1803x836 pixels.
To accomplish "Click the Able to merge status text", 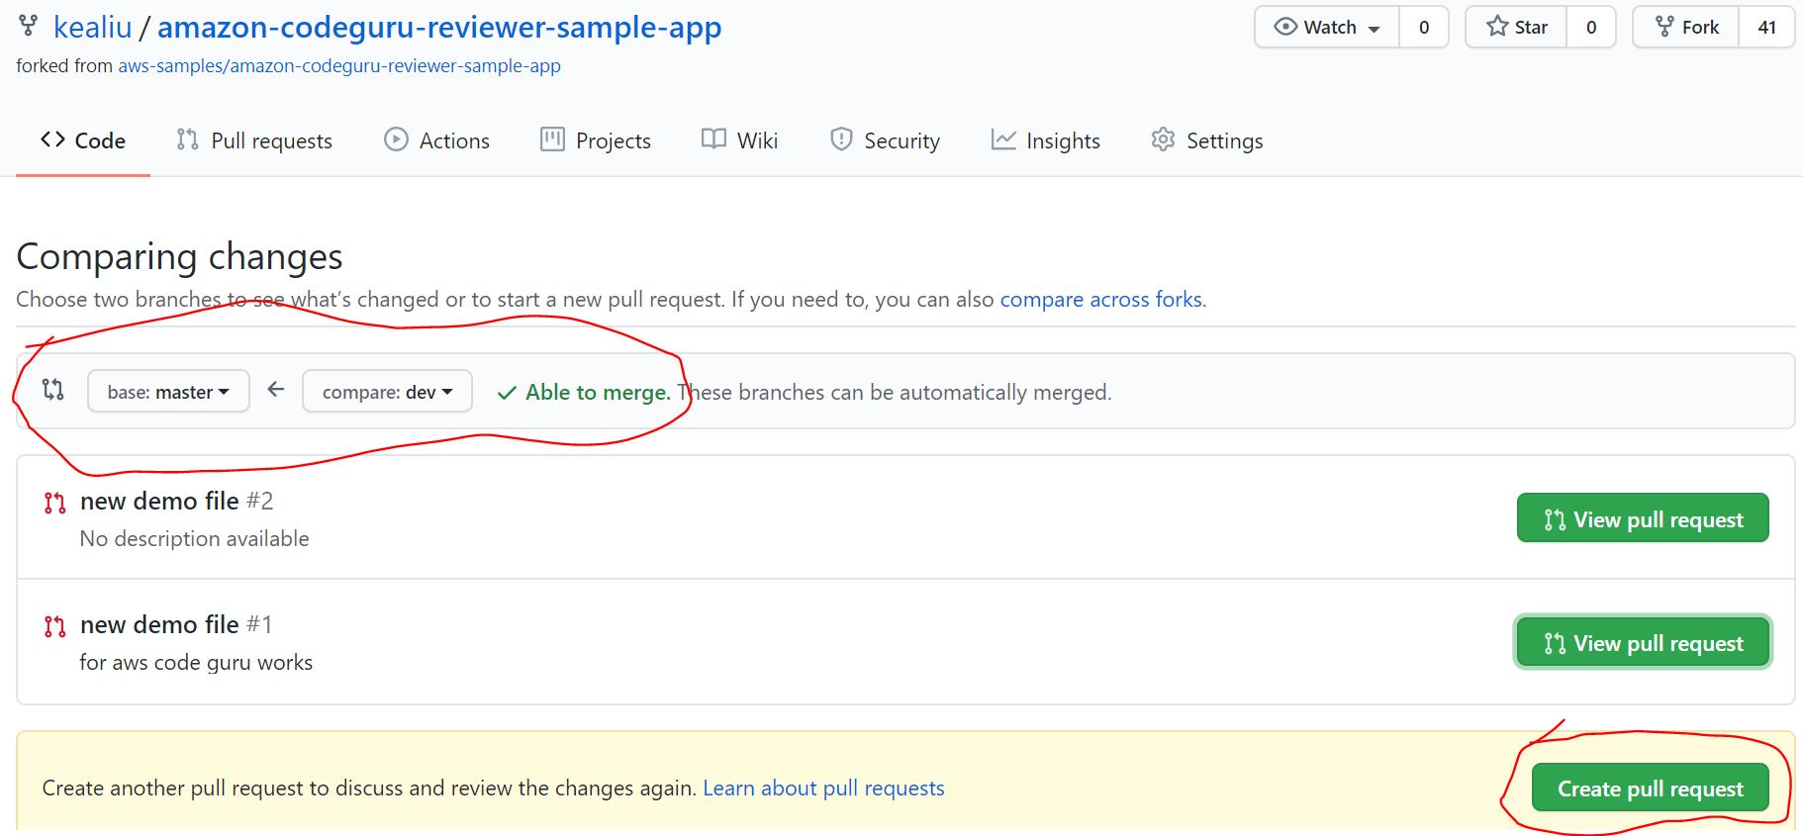I will pos(598,392).
